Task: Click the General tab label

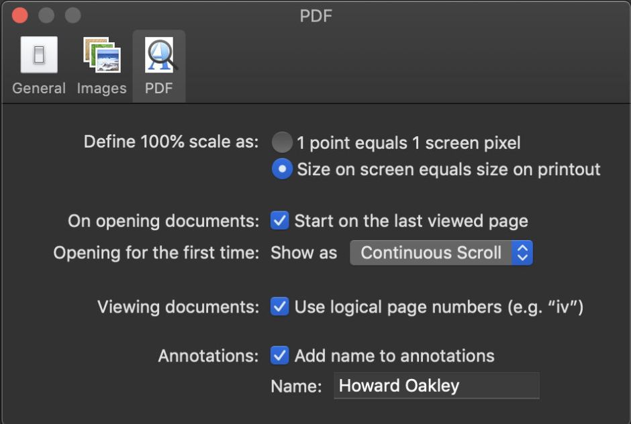Action: pos(39,88)
